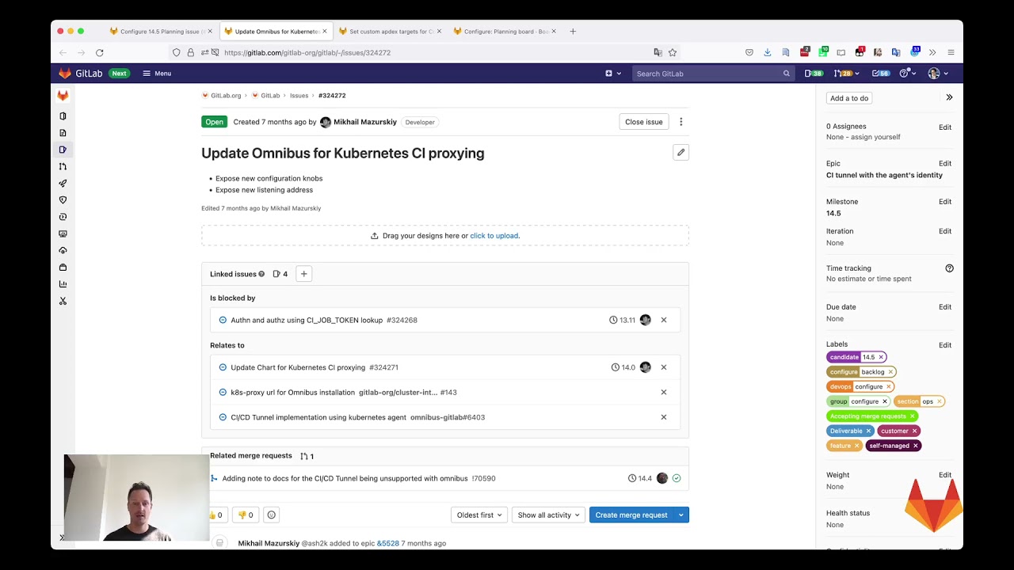
Task: Open the CI/CD rocket sidebar icon
Action: [x=63, y=183]
